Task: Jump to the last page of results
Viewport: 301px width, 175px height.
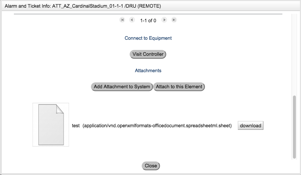Action: [x=174, y=20]
